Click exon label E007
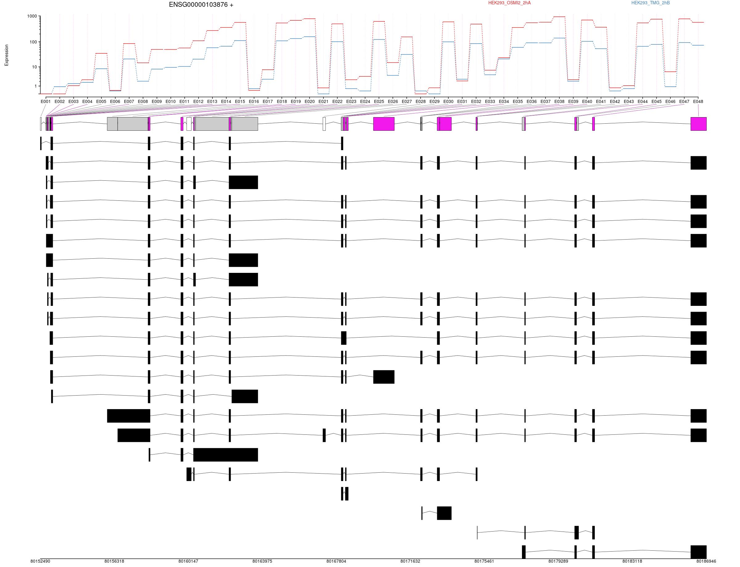 [129, 101]
